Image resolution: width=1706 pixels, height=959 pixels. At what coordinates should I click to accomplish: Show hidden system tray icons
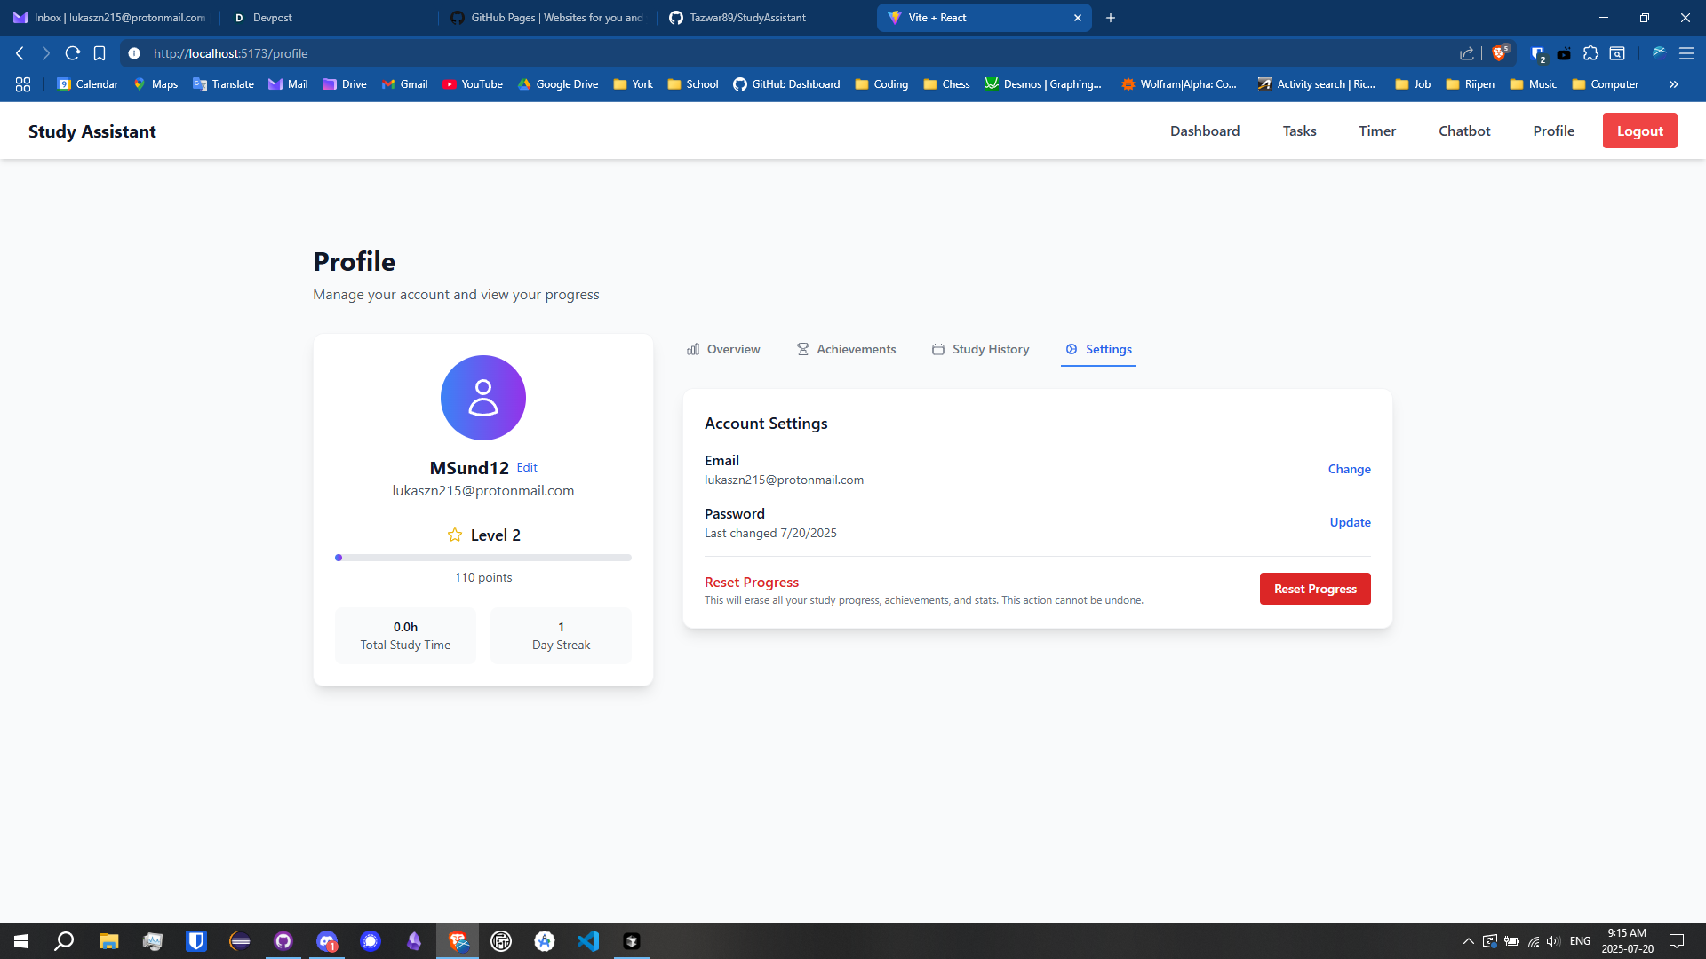1468,941
